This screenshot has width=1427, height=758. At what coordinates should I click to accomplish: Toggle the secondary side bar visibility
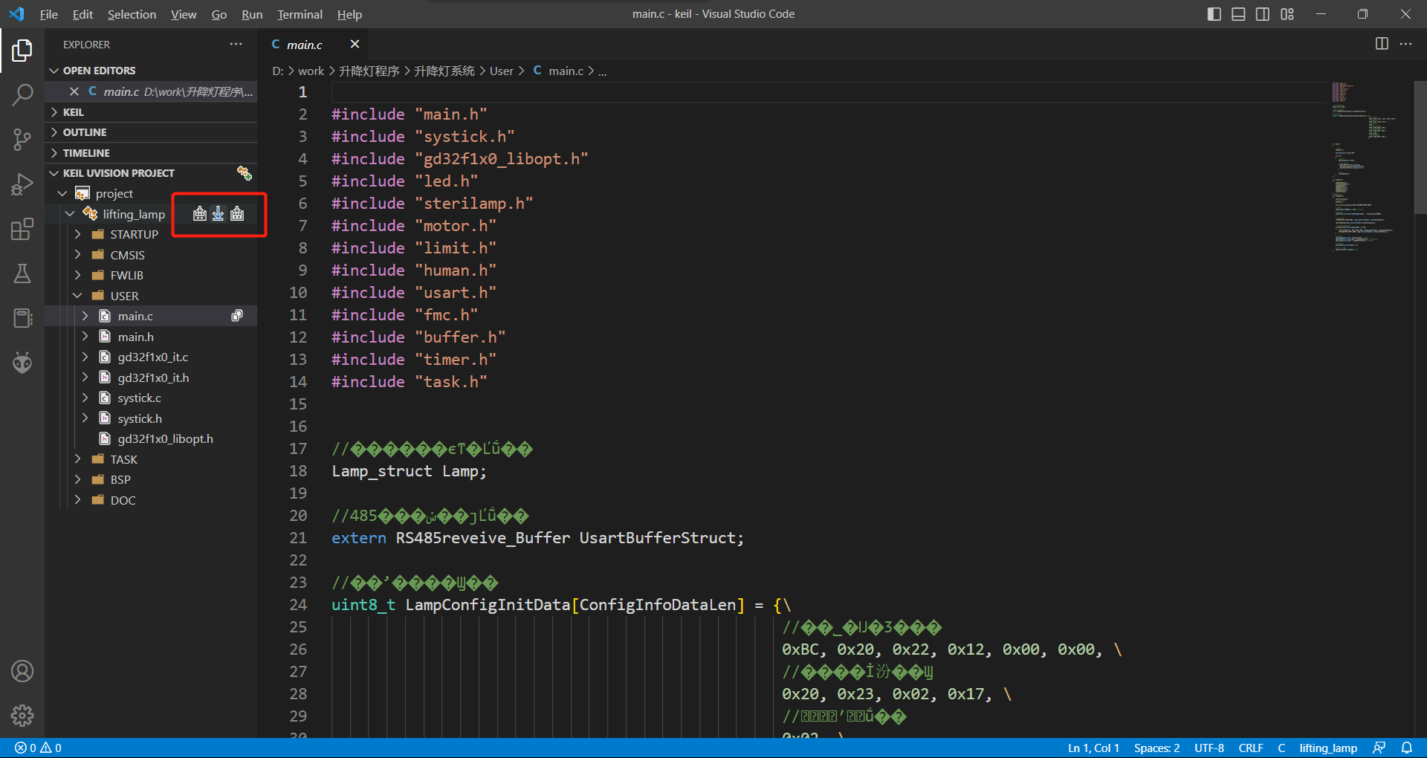tap(1263, 14)
